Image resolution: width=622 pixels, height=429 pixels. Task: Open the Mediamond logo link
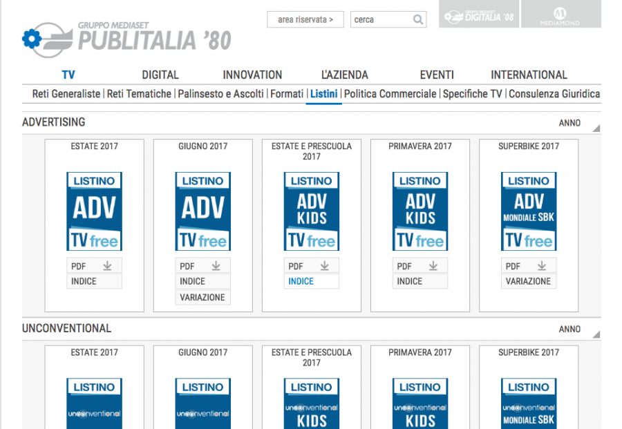coord(560,15)
